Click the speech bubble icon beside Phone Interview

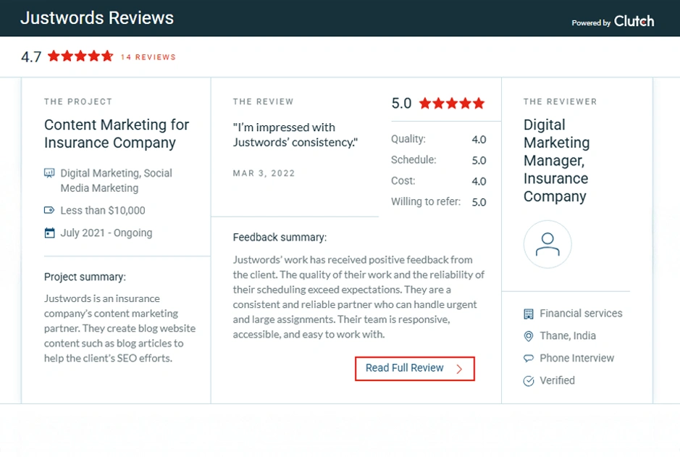pos(529,359)
